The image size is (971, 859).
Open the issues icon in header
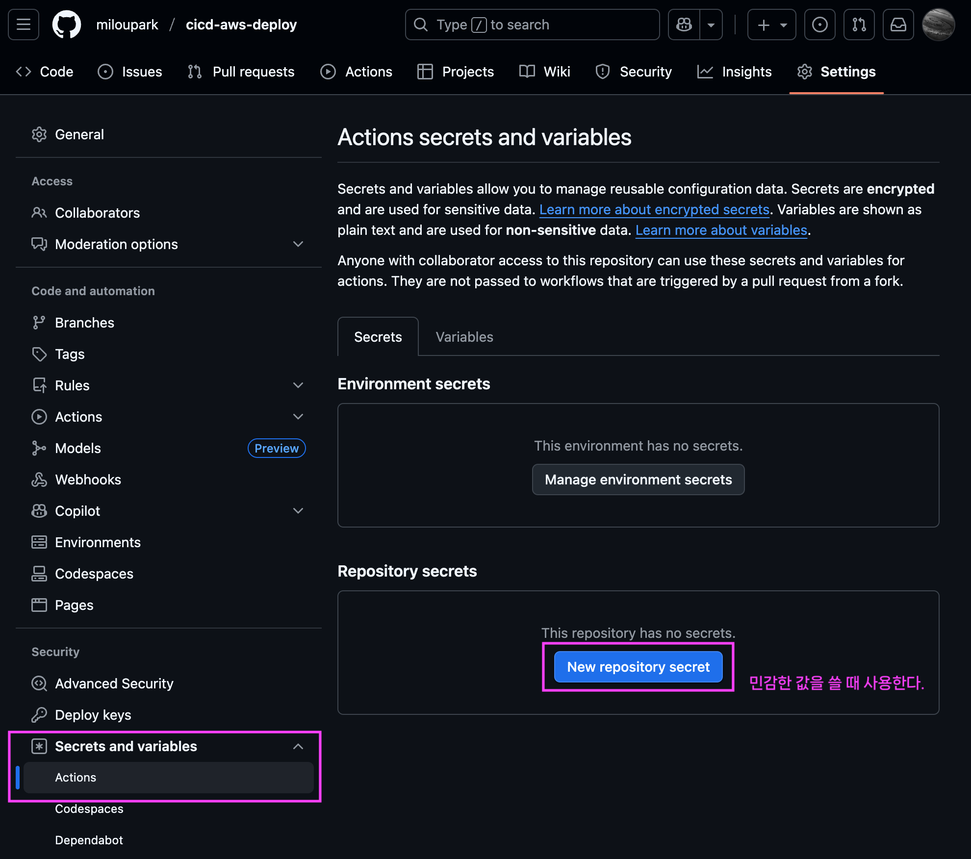[x=819, y=25]
